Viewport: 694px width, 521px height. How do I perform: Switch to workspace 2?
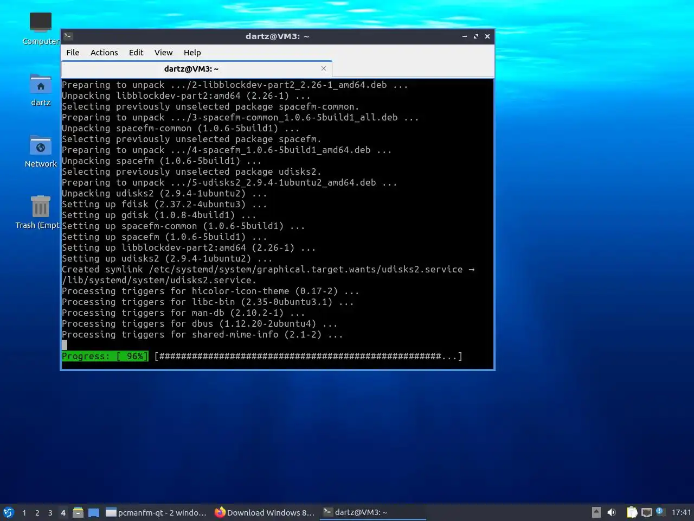pos(37,512)
